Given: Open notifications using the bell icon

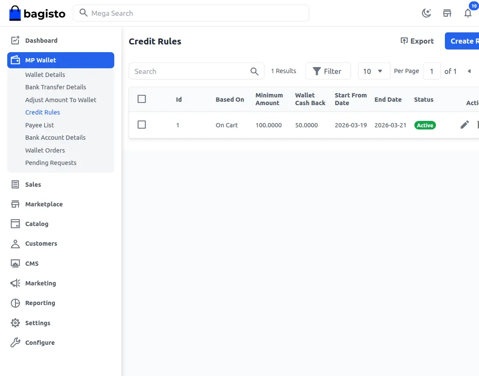Looking at the screenshot, I should (x=468, y=13).
